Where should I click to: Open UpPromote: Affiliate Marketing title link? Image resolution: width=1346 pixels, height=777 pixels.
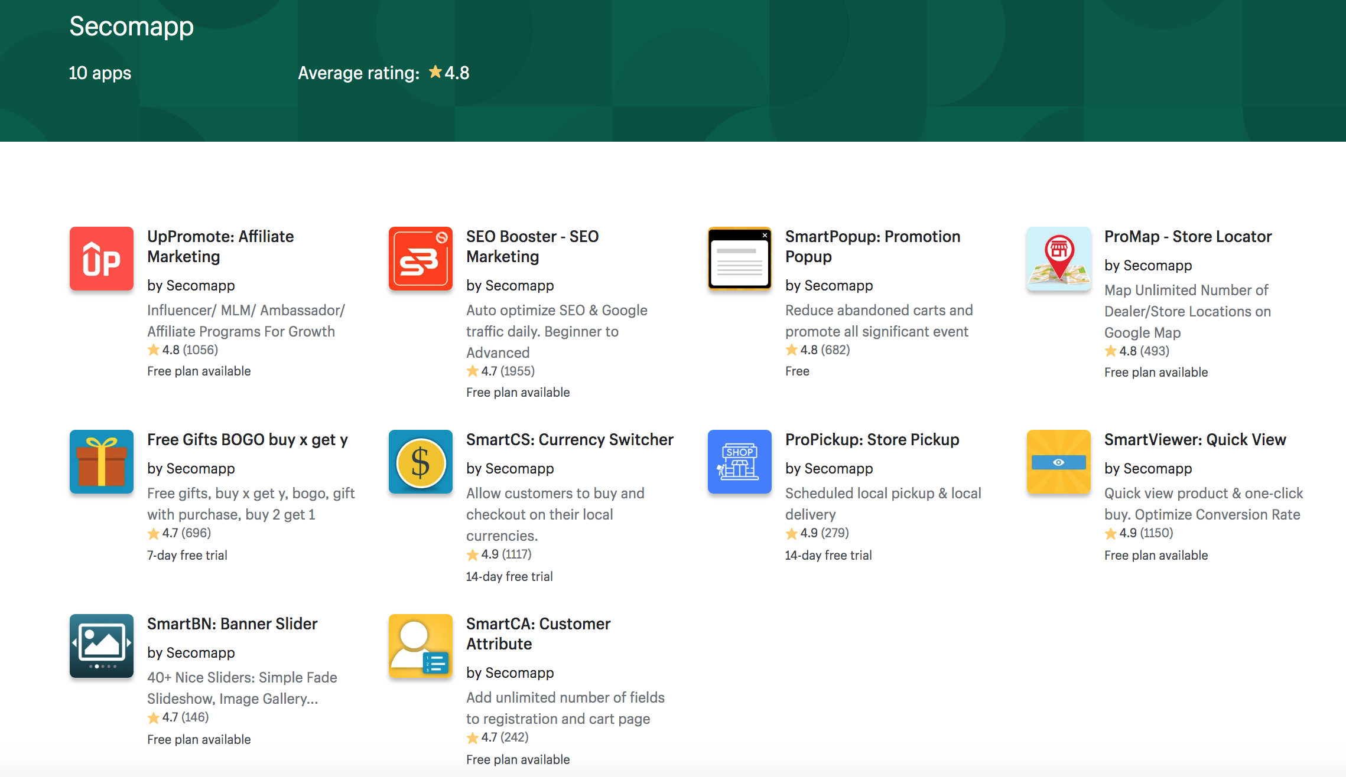point(220,246)
